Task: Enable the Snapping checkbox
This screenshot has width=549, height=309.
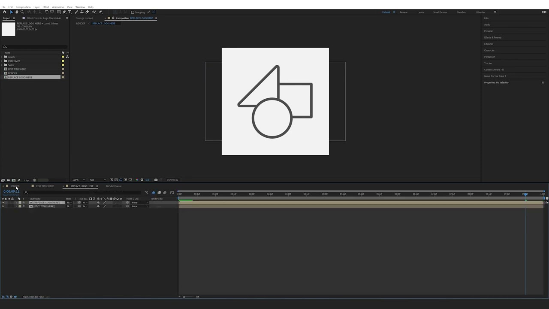Action: (133, 12)
